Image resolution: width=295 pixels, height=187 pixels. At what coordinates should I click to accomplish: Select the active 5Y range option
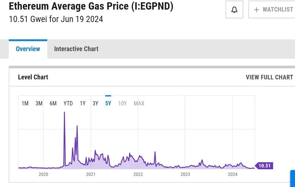tap(108, 103)
